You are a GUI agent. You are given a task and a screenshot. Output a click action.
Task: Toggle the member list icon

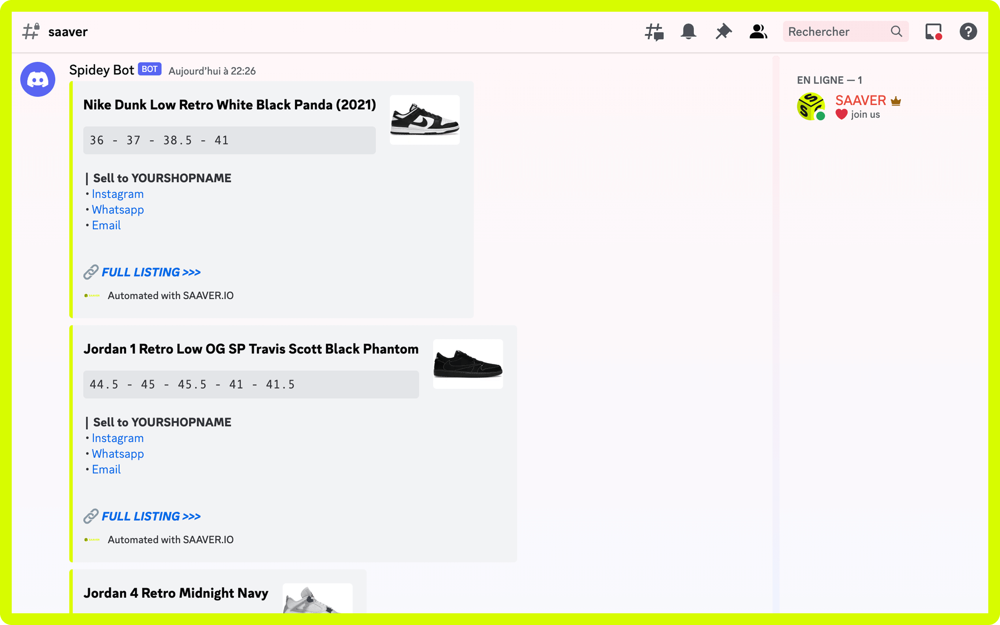(x=758, y=32)
